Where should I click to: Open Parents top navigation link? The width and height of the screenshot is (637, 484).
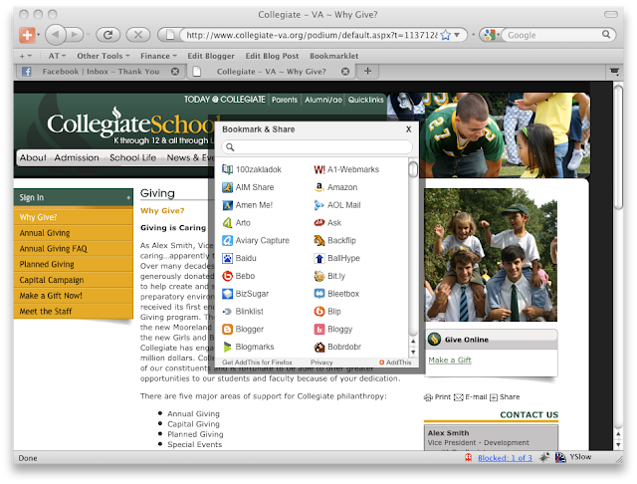coord(285,100)
